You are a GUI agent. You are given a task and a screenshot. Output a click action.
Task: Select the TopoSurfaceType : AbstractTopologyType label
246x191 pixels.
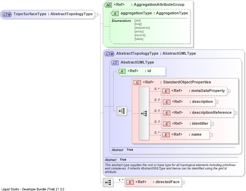[53, 14]
